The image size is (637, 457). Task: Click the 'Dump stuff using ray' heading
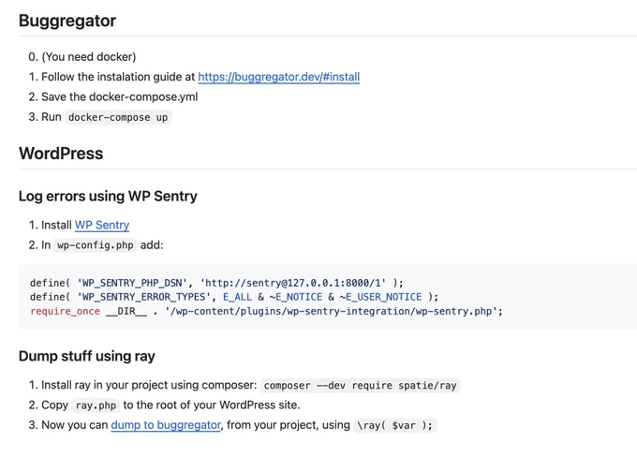[87, 356]
